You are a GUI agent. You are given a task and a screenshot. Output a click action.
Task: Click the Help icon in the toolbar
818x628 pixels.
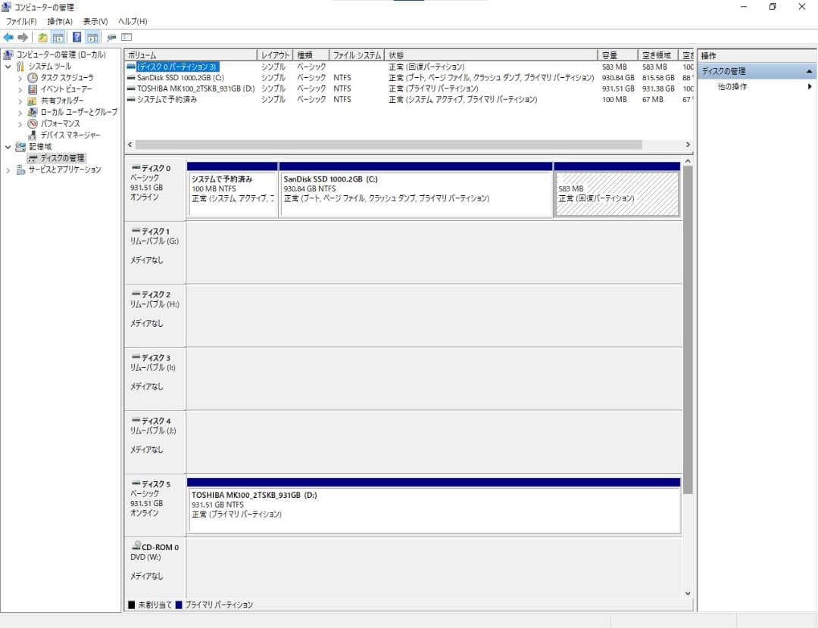[76, 37]
